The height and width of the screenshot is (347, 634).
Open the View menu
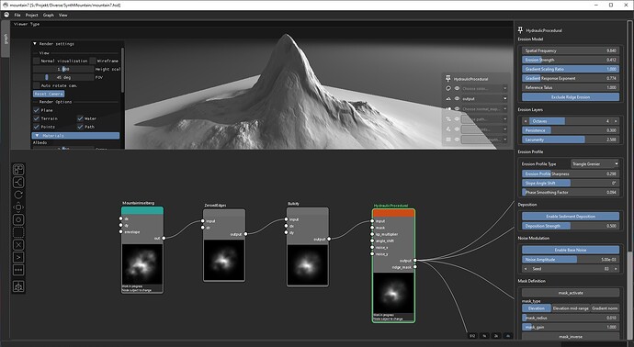(63, 15)
